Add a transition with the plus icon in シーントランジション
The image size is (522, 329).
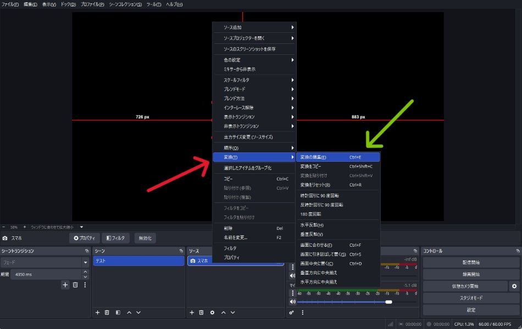pos(65,285)
